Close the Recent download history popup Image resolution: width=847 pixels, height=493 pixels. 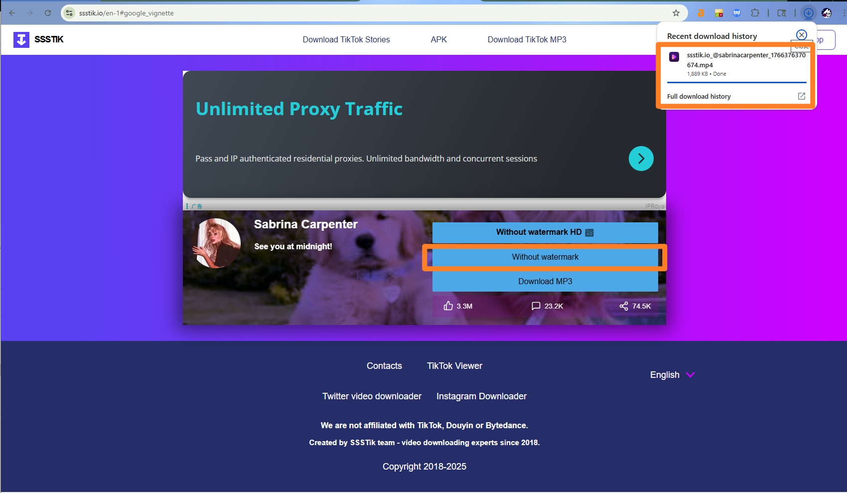(801, 35)
